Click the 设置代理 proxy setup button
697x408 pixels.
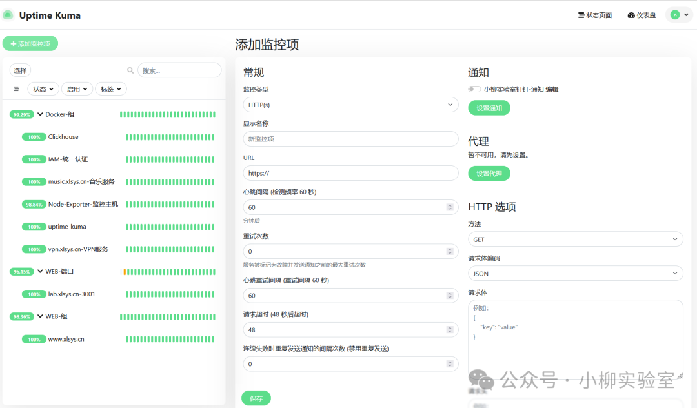[x=489, y=173]
